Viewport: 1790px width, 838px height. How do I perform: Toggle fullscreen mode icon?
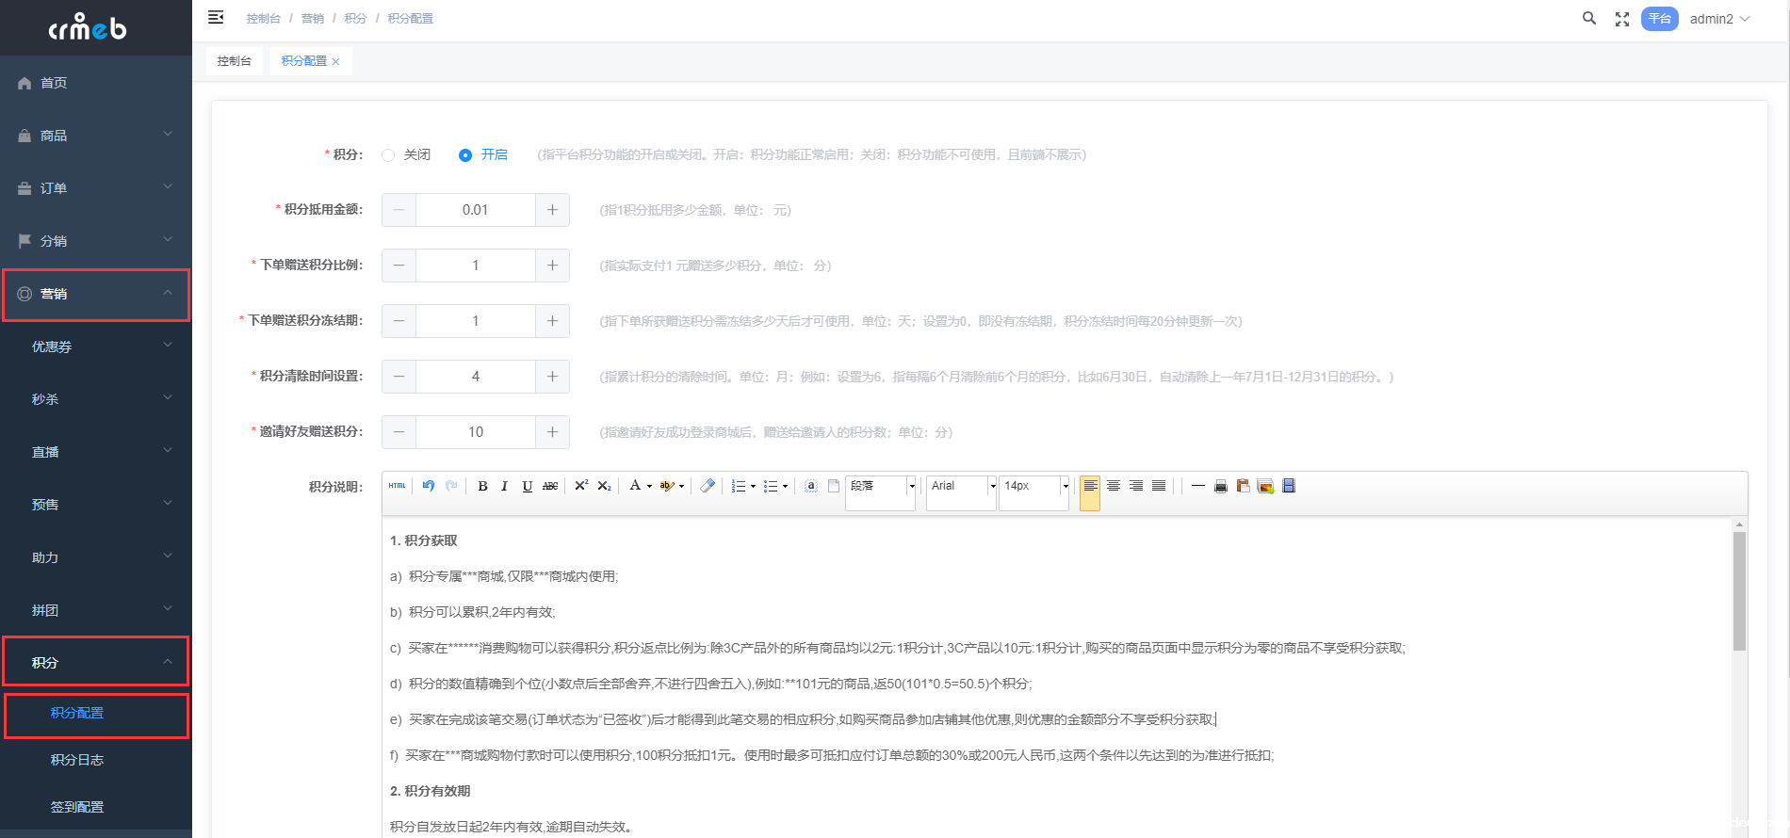tap(1621, 19)
